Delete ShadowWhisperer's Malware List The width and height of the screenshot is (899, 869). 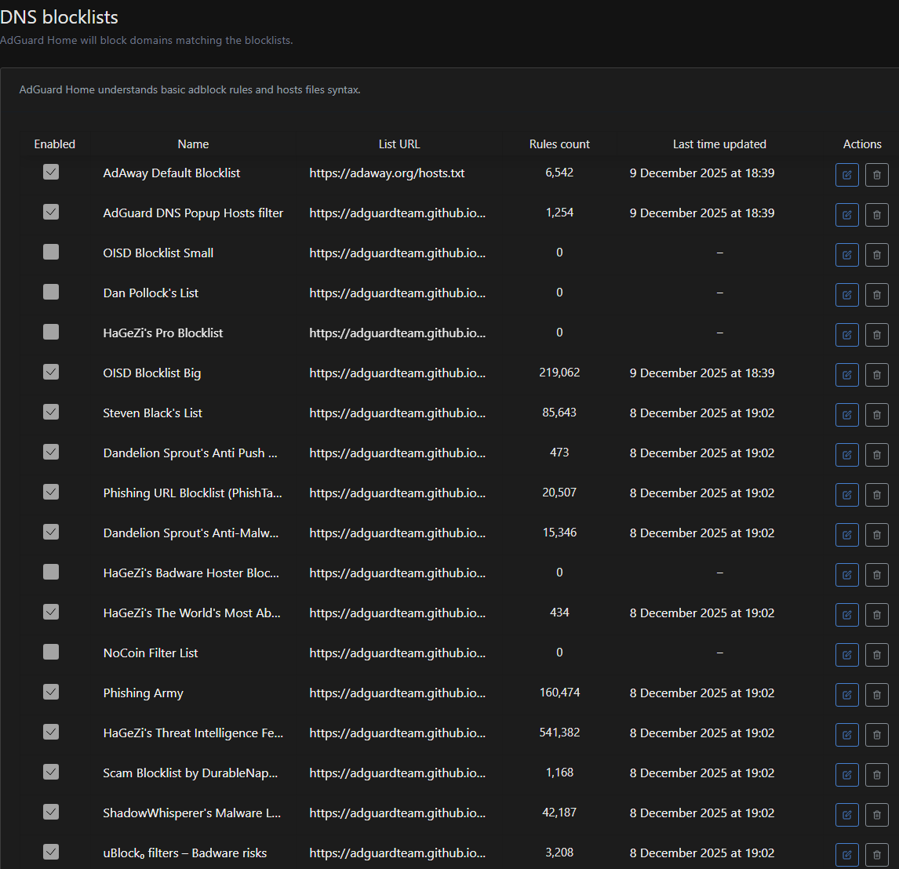pos(876,815)
